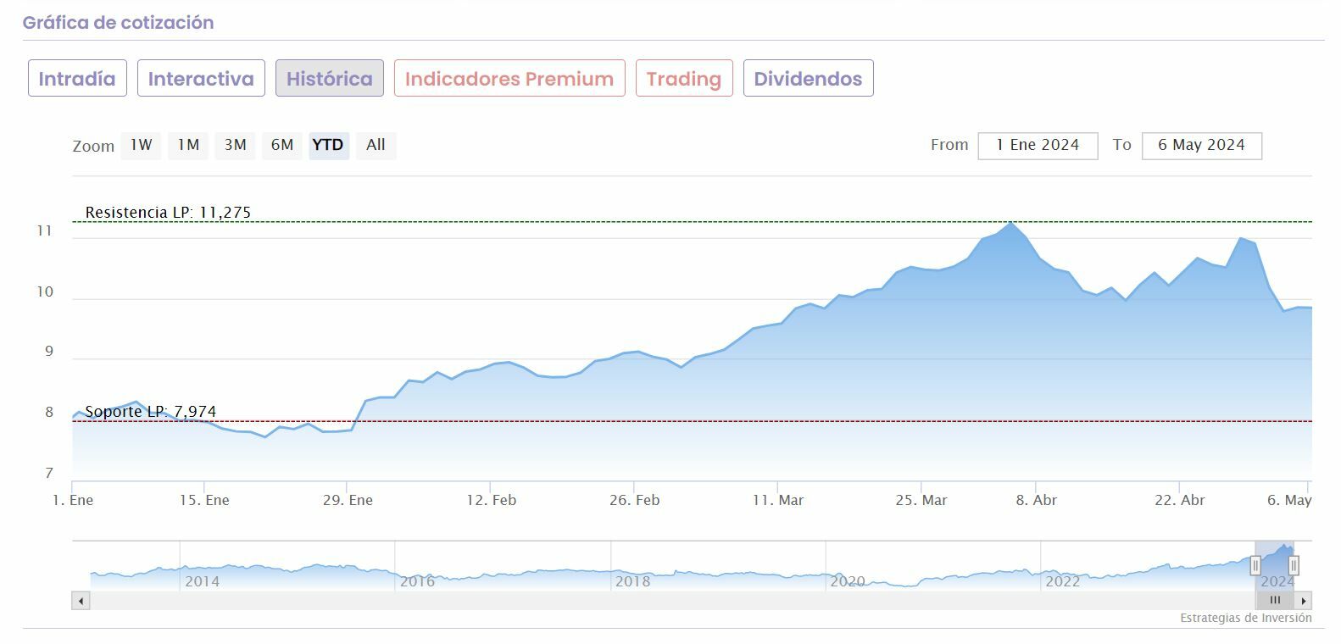Set zoom to 6M
This screenshot has height=644, width=1341.
tap(282, 145)
